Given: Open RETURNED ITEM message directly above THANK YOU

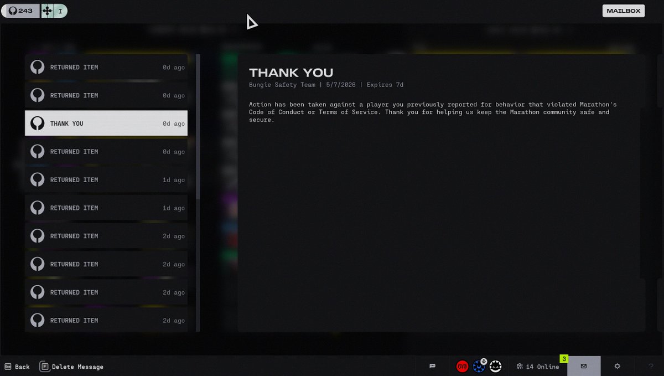Looking at the screenshot, I should click(106, 95).
